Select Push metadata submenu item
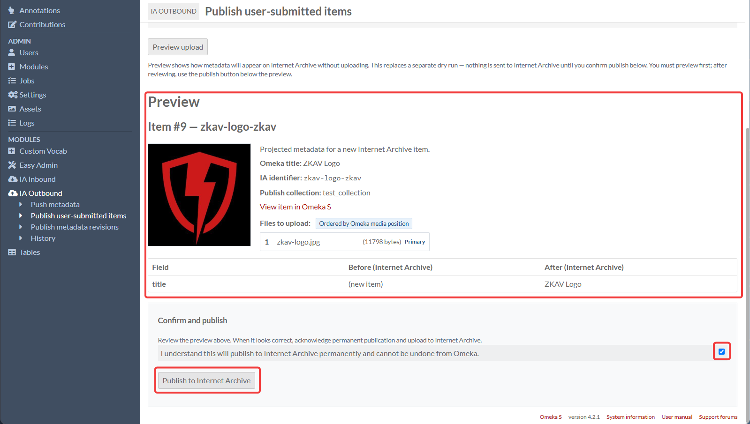The height and width of the screenshot is (424, 750). 55,204
